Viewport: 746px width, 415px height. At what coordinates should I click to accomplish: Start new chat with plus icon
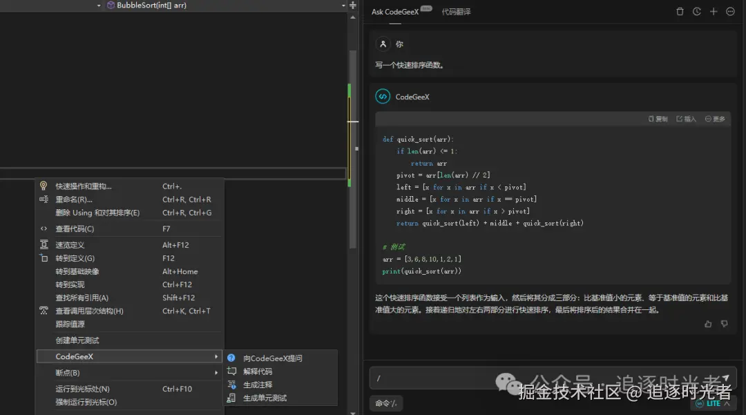click(713, 12)
